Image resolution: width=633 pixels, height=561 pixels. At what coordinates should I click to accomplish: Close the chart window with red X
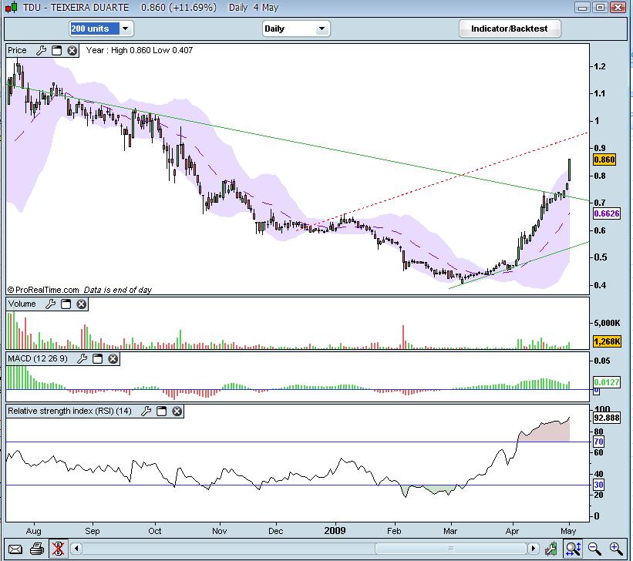pyautogui.click(x=618, y=7)
